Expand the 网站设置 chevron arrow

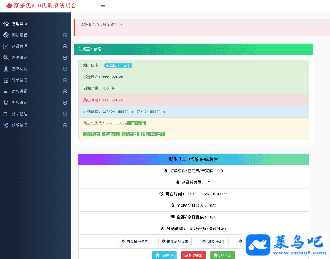click(65, 35)
